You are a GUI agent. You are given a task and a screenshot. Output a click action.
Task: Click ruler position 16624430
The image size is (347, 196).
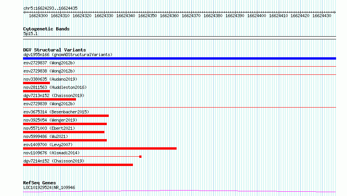322,16
